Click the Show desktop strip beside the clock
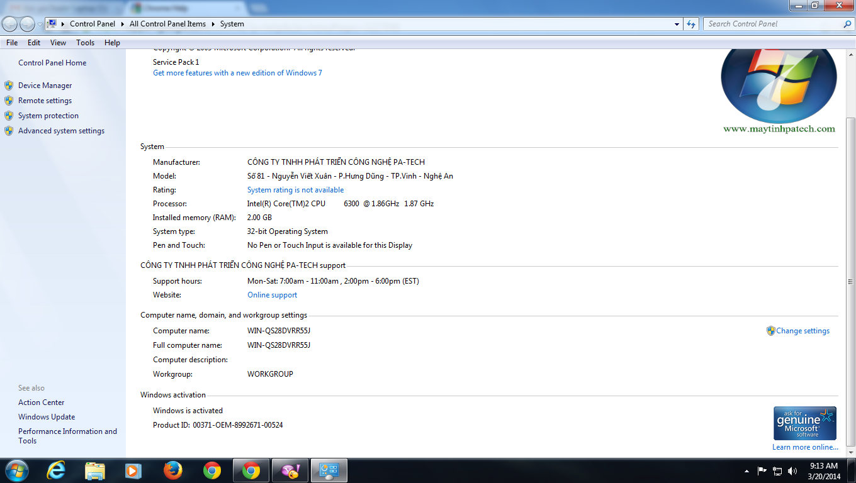Screen dimensions: 856x483 click(x=851, y=470)
